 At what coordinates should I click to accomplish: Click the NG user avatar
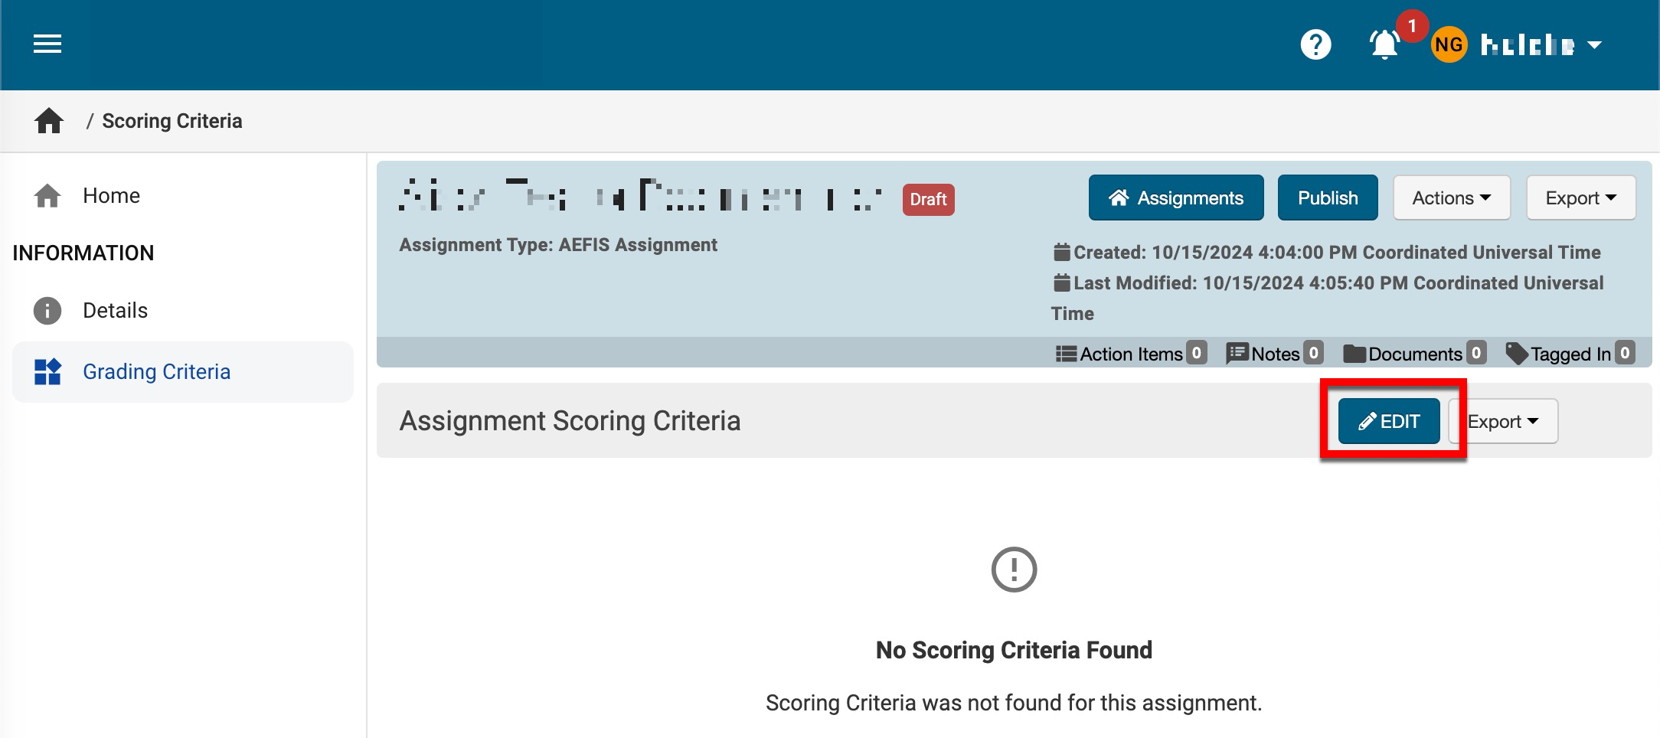1448,44
